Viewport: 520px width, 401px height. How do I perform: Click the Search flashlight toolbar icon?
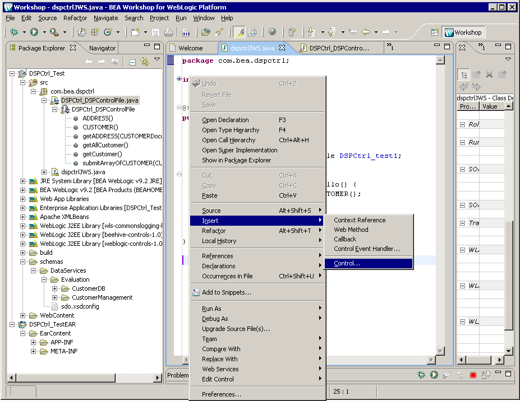[219, 32]
